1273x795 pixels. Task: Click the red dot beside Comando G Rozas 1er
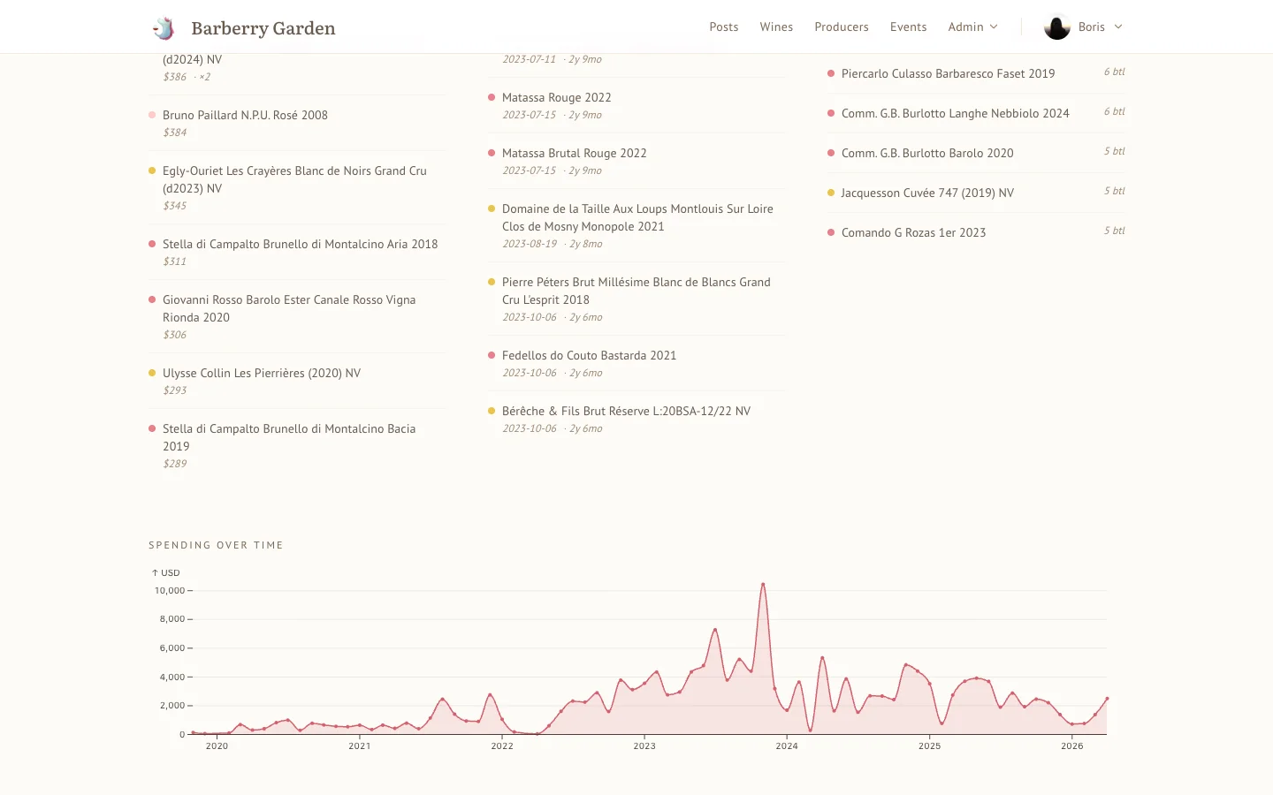click(829, 231)
